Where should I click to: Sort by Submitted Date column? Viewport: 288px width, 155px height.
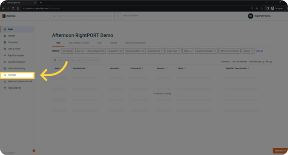pos(80,68)
